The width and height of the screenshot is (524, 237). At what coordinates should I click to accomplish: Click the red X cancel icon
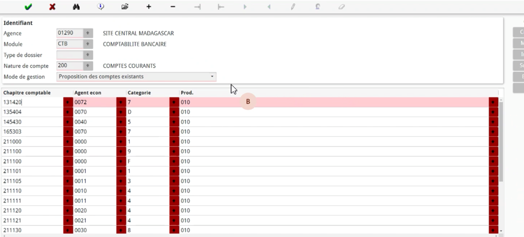(52, 7)
